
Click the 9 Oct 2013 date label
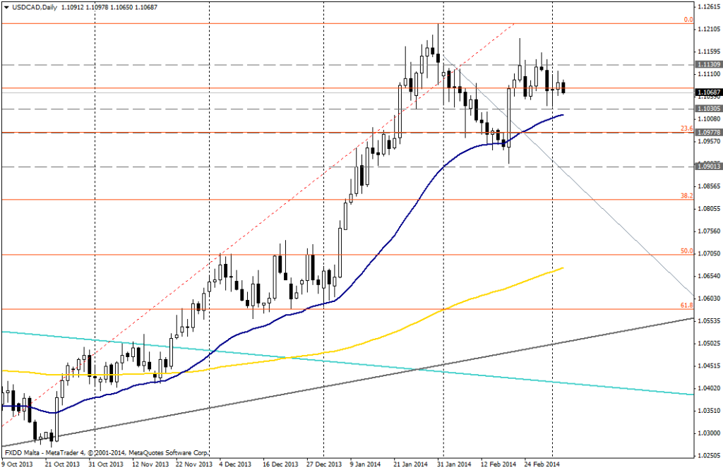(16, 464)
